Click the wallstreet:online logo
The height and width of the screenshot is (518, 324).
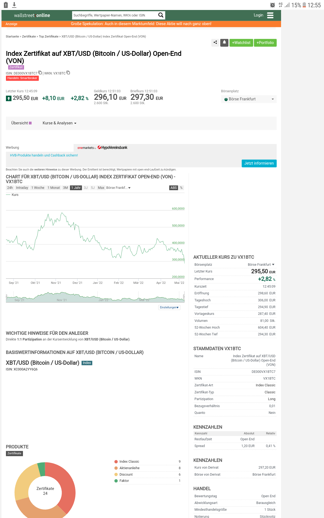32,15
